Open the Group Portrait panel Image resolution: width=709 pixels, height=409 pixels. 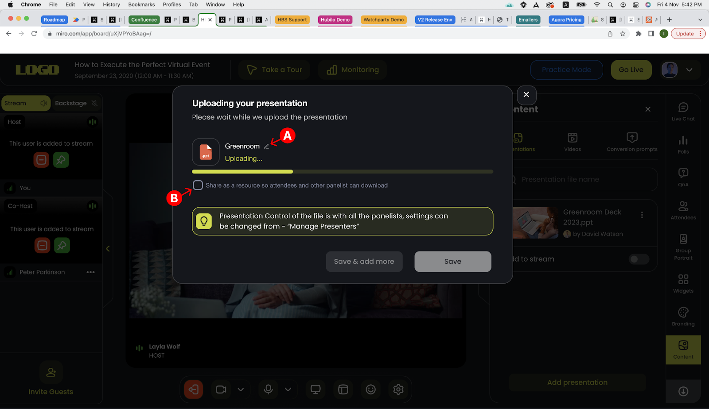click(683, 247)
